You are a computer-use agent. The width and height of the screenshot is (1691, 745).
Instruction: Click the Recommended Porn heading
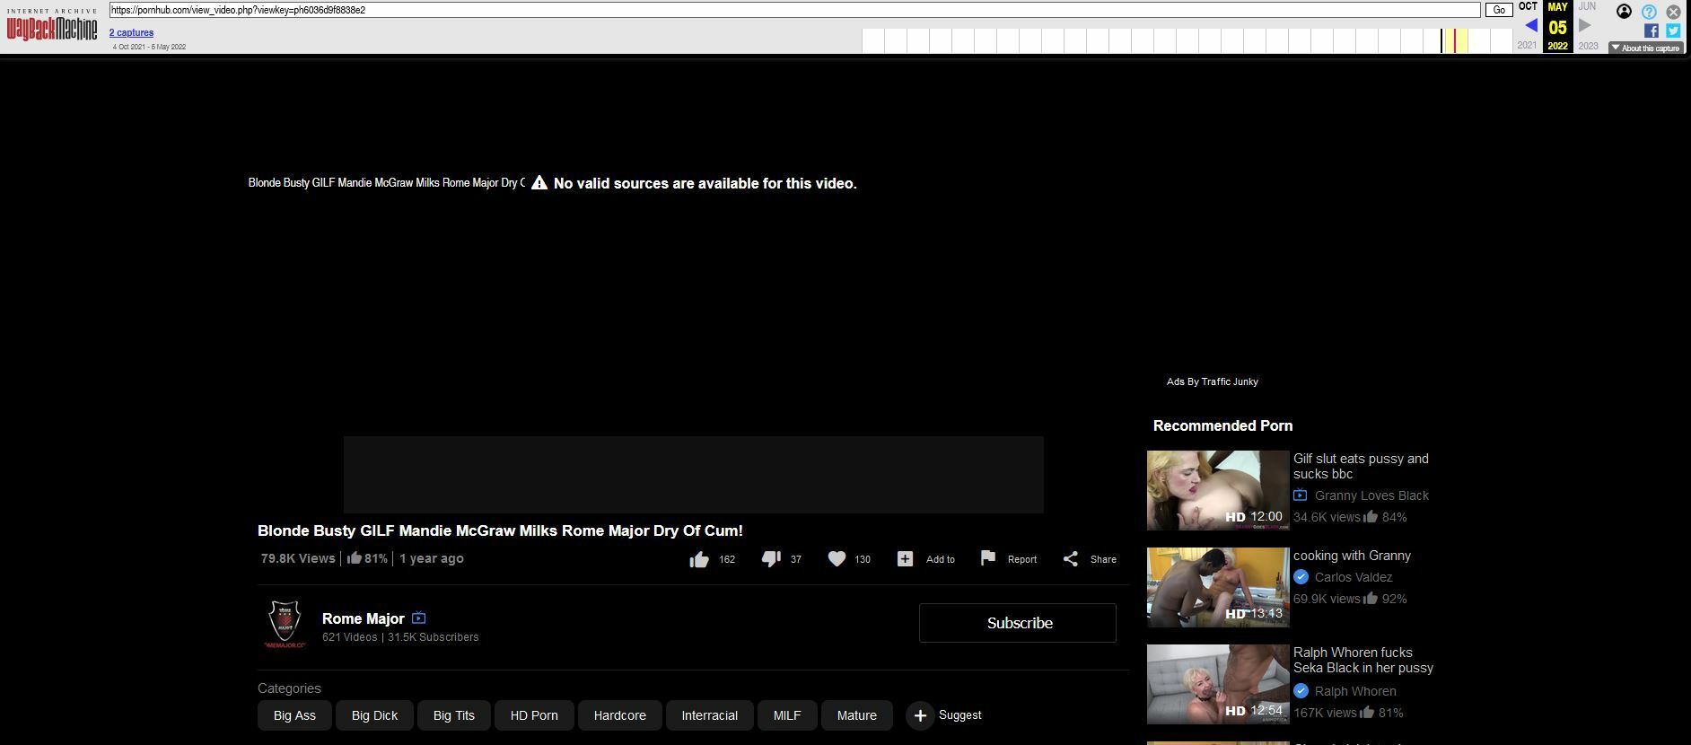(x=1222, y=425)
